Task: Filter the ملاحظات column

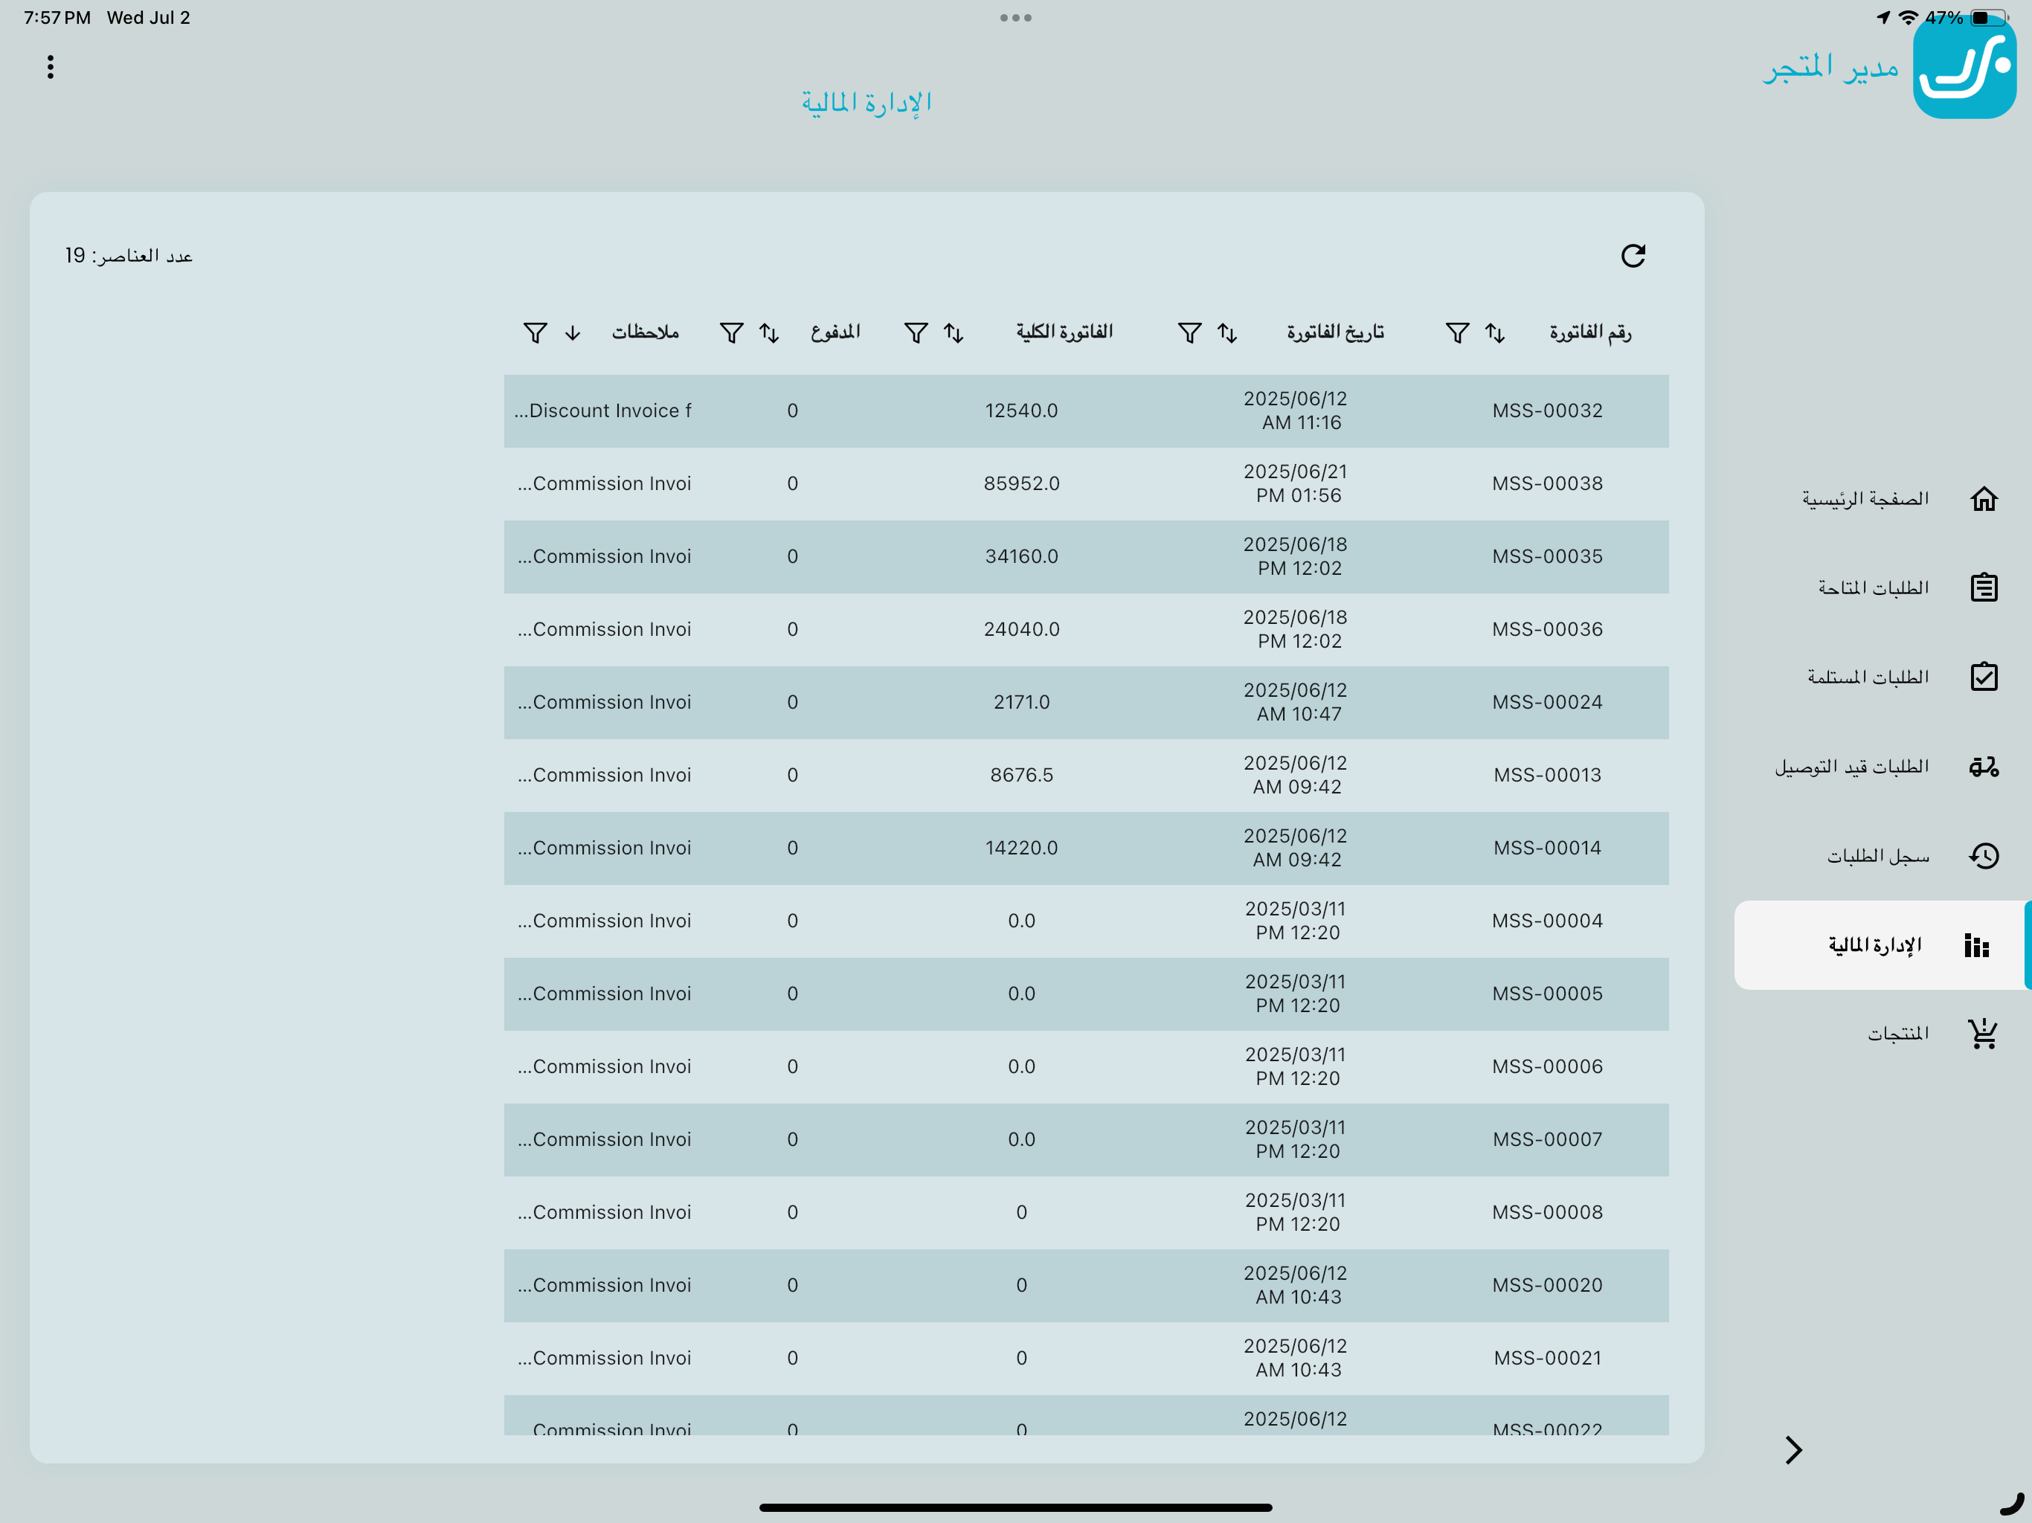Action: pyautogui.click(x=535, y=332)
